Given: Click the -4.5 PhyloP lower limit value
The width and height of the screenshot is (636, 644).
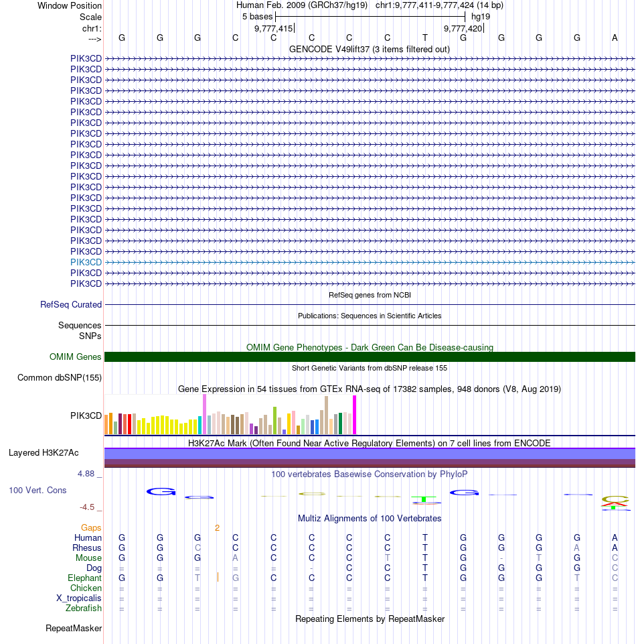Looking at the screenshot, I should tap(87, 507).
